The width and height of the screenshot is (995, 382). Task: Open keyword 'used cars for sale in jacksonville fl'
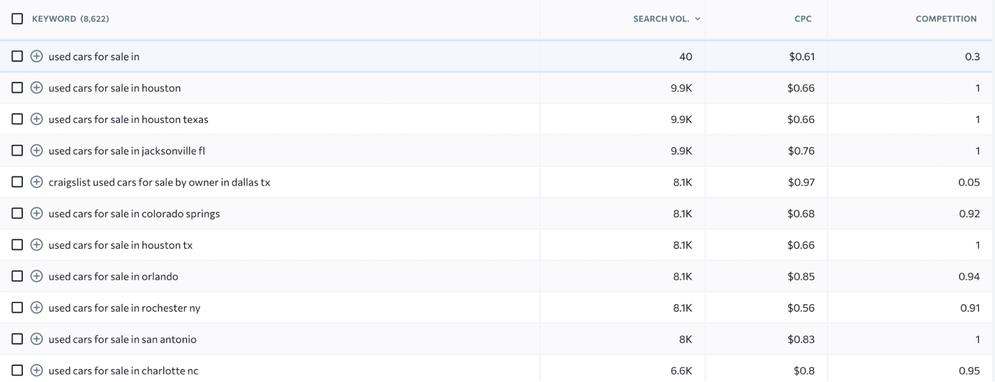coord(127,151)
